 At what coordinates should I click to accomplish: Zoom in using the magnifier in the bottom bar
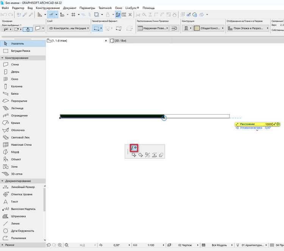tap(60, 245)
